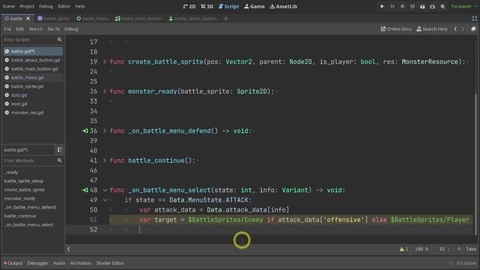Expand folded battle_continue function at line 41

[105, 160]
